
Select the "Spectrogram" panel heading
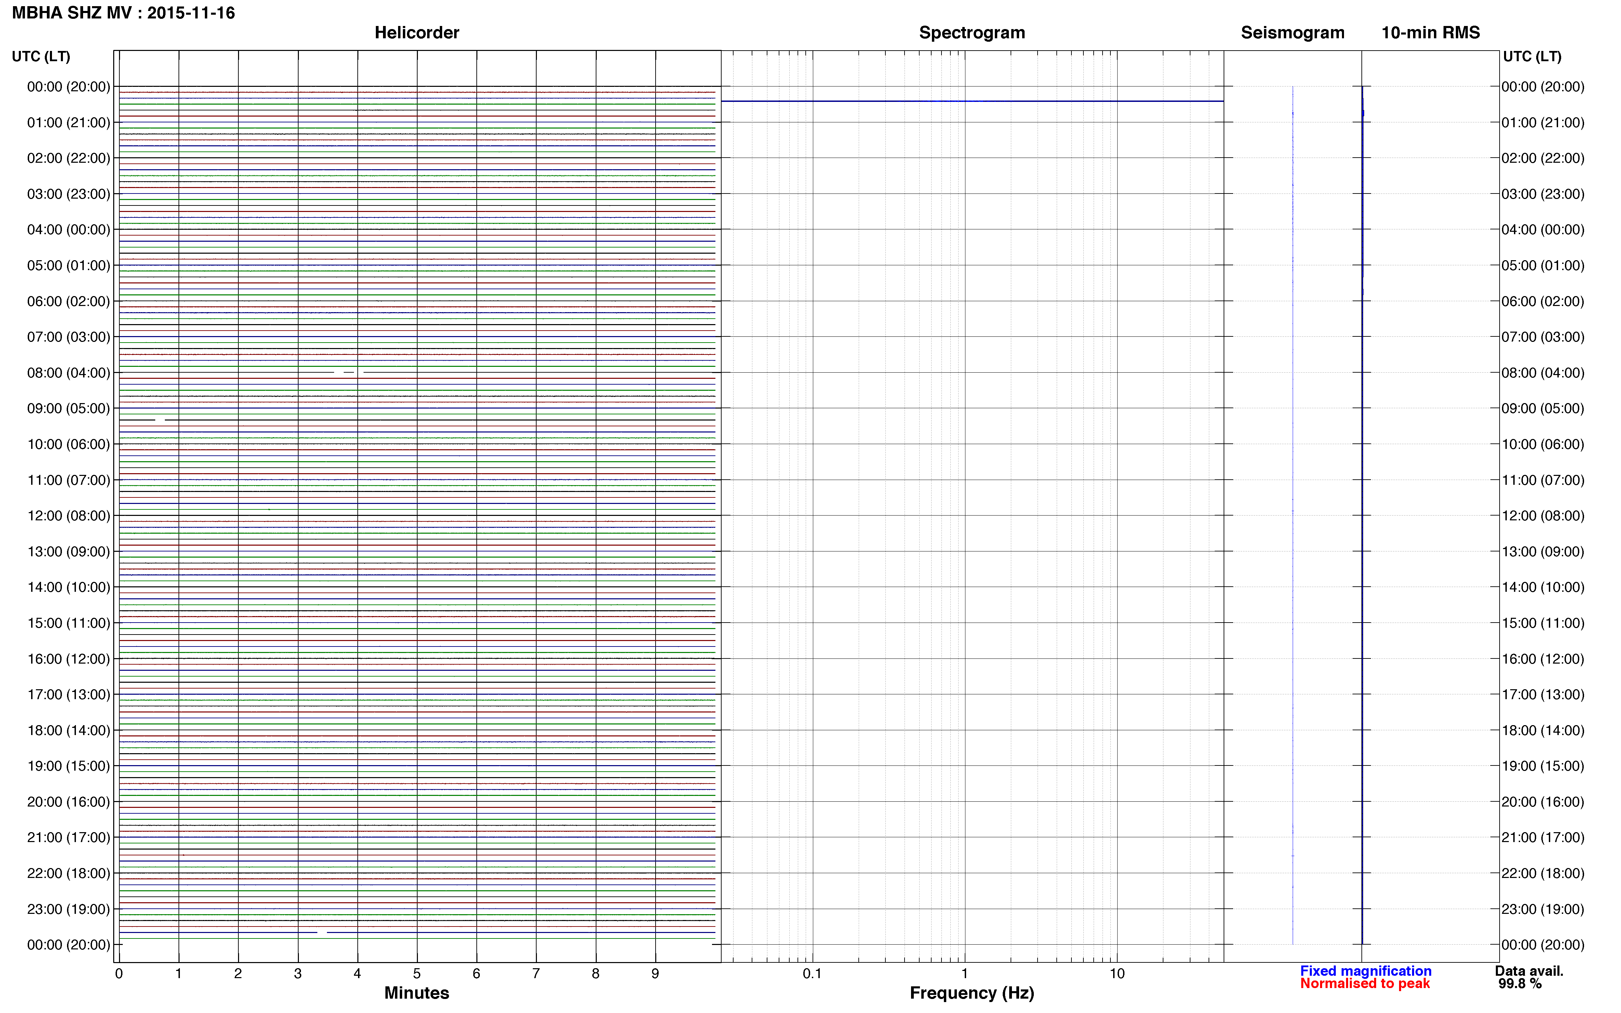click(972, 32)
